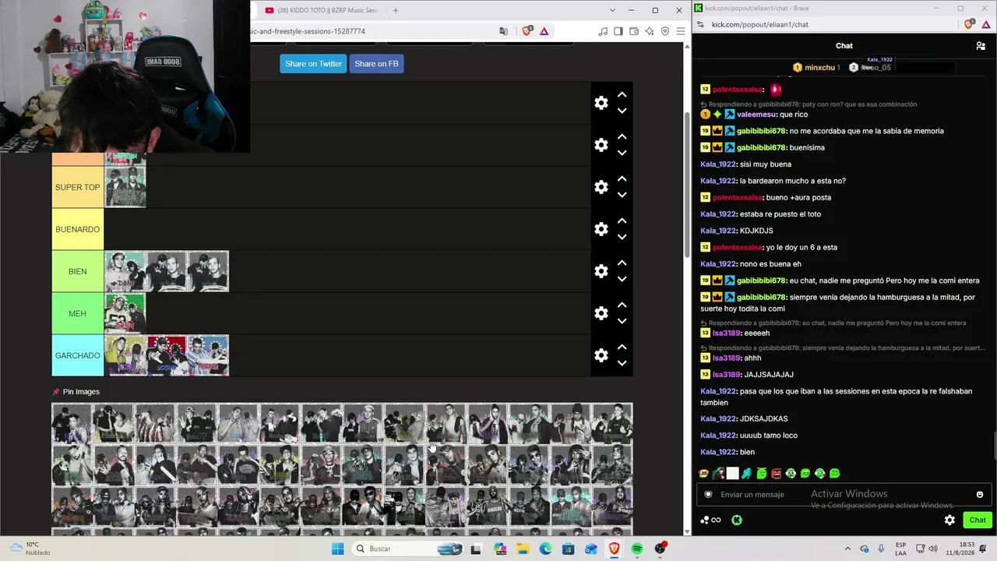Open Brave Rewards triangle icon
This screenshot has width=997, height=561.
[544, 31]
